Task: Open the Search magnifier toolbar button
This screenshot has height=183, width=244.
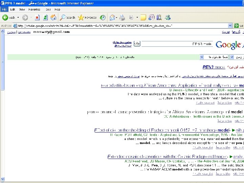Action: pyautogui.click(x=67, y=17)
